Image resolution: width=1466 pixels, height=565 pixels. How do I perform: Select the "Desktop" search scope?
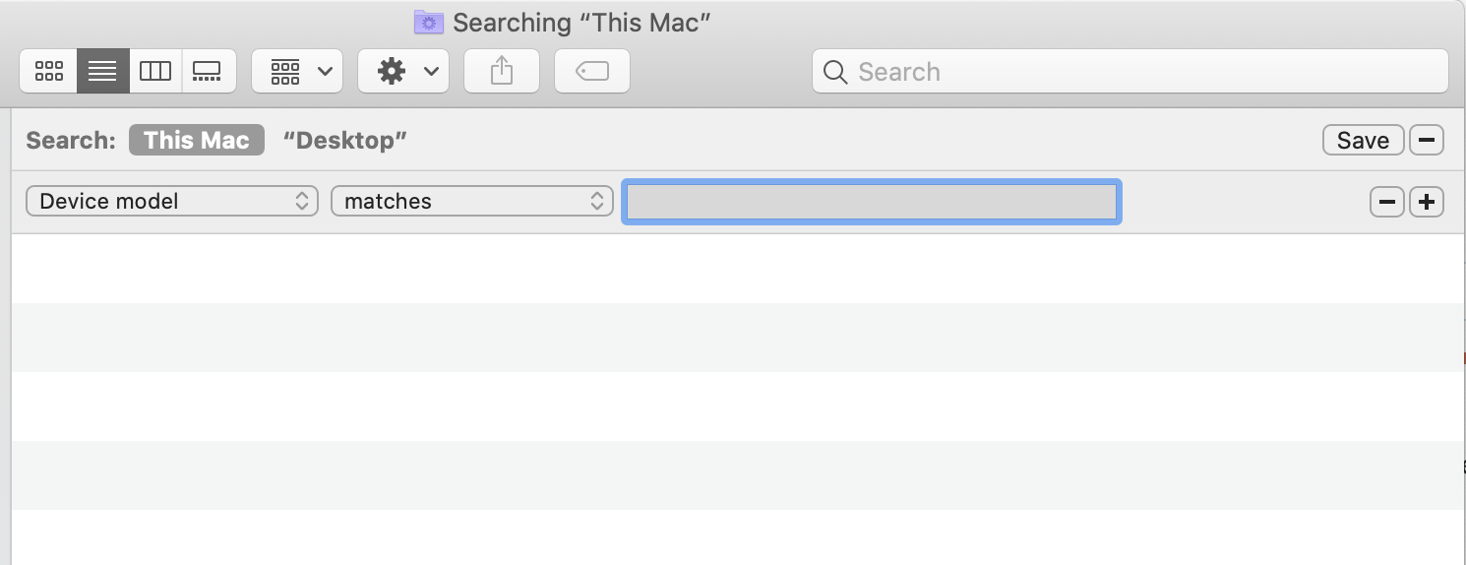pyautogui.click(x=344, y=140)
